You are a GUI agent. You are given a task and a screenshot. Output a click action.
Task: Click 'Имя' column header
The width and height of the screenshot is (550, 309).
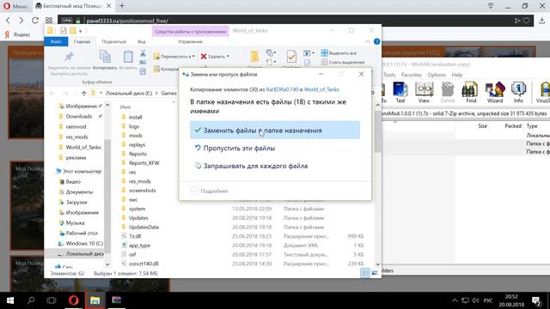tap(125, 106)
